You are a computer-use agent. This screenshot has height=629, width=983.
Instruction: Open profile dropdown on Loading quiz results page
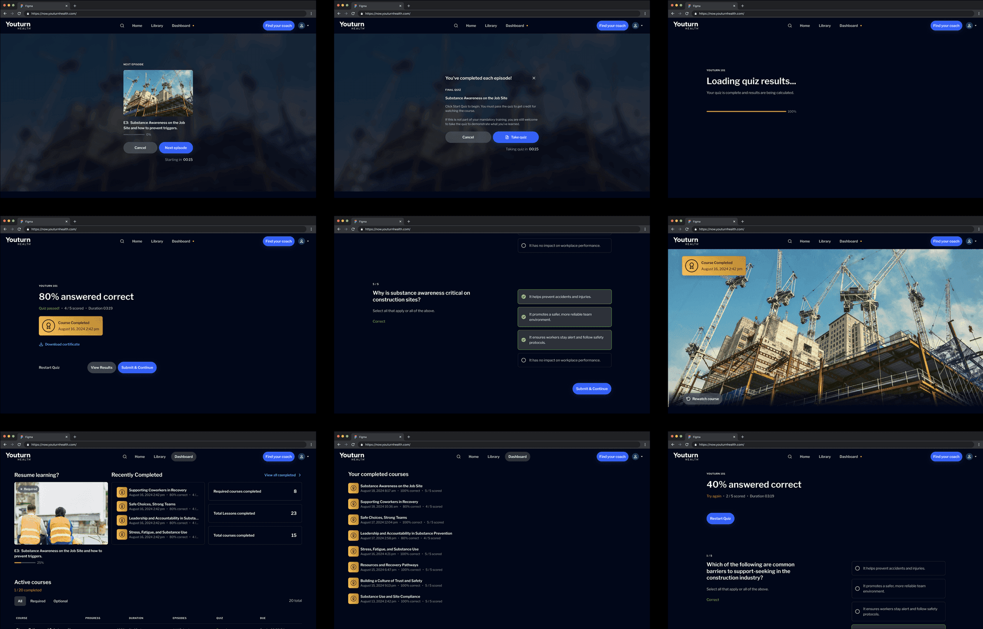(x=970, y=26)
